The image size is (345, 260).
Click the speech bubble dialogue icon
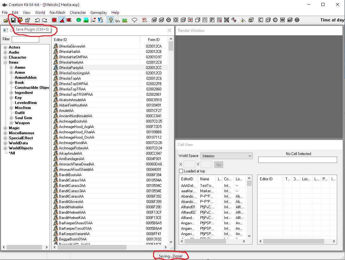tap(134, 20)
